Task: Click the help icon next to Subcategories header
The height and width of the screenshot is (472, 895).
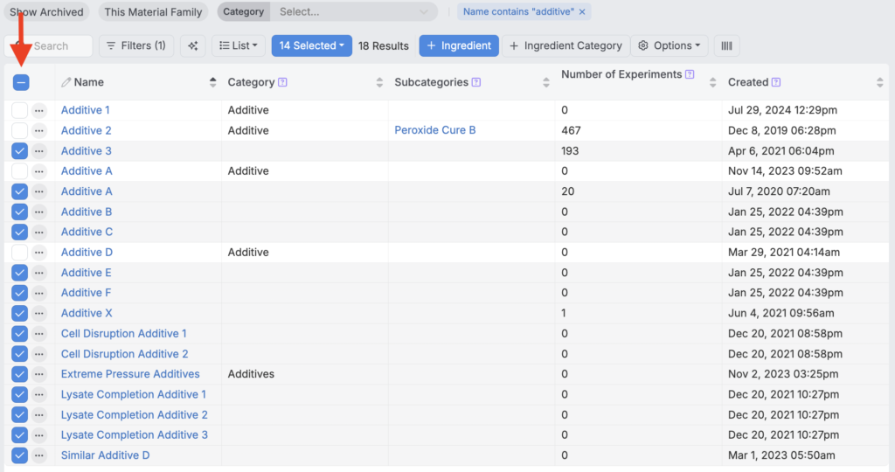Action: coord(476,82)
